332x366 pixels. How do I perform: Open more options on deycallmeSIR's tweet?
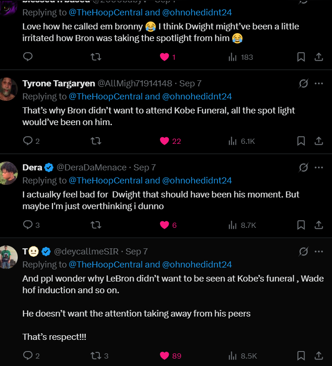[319, 251]
